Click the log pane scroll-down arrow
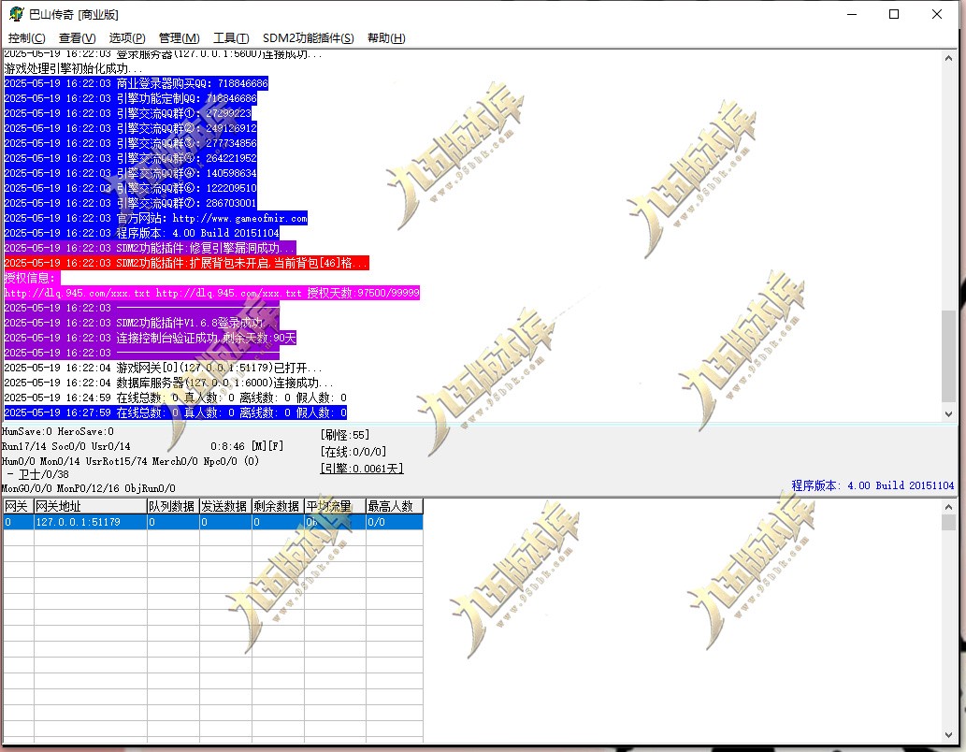This screenshot has width=966, height=752. (x=948, y=414)
